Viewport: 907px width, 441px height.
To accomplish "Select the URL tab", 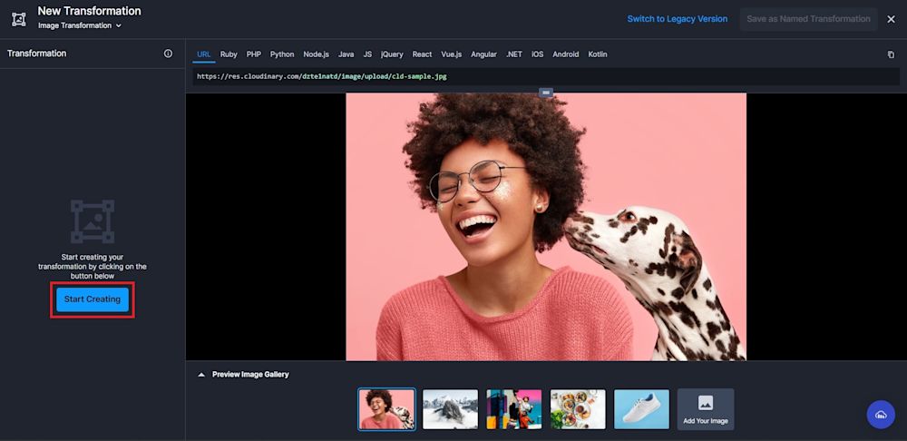I will [x=204, y=54].
